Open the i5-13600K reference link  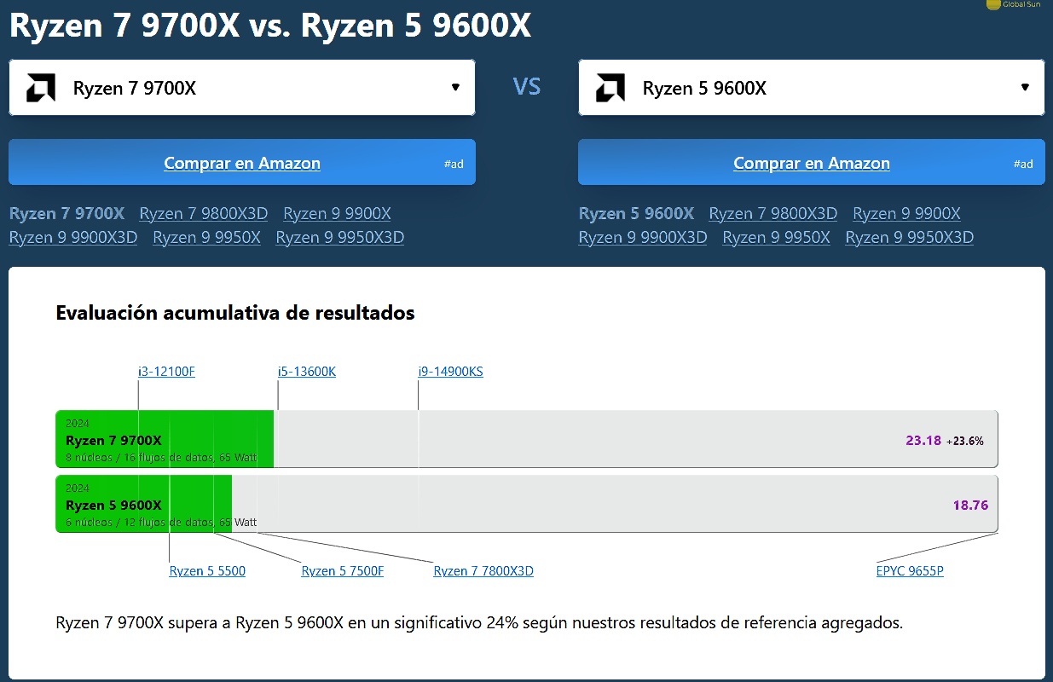pos(307,371)
